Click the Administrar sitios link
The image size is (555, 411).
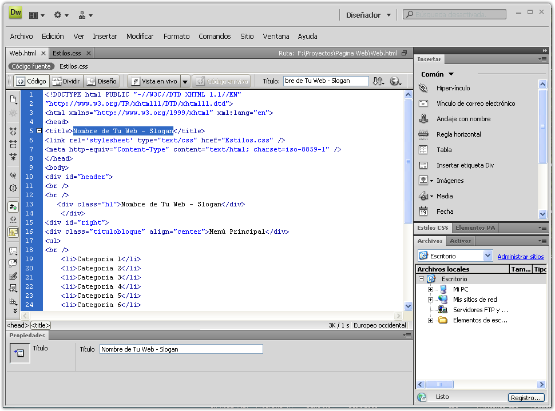click(520, 257)
